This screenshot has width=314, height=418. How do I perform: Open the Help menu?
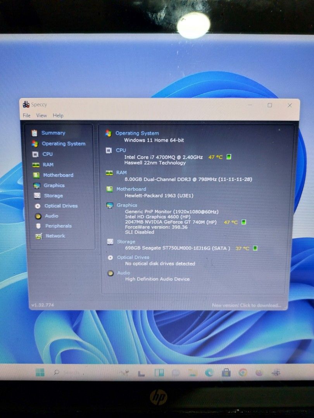point(58,115)
